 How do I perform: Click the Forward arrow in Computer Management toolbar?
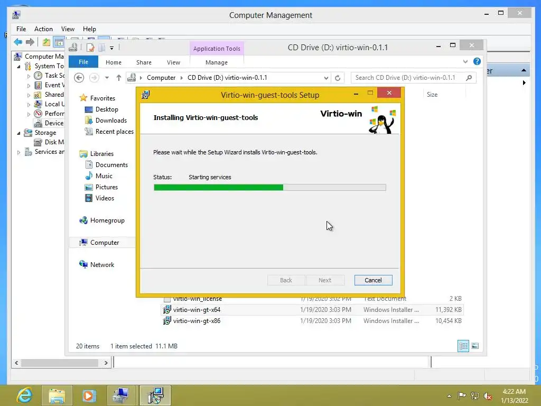30,42
